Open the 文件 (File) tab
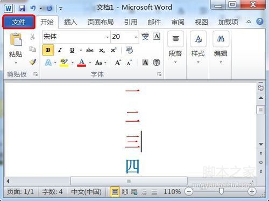Screen dimensions: 269x201 (18, 22)
